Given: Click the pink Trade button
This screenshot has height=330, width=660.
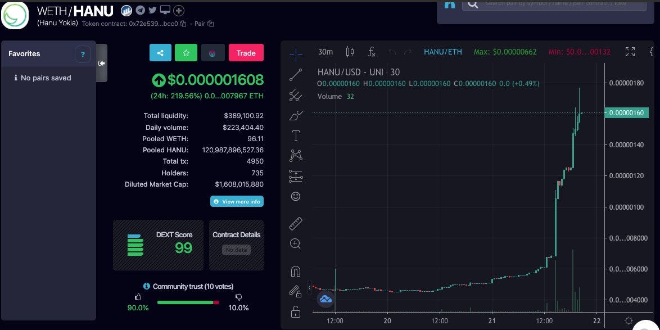Looking at the screenshot, I should (246, 53).
